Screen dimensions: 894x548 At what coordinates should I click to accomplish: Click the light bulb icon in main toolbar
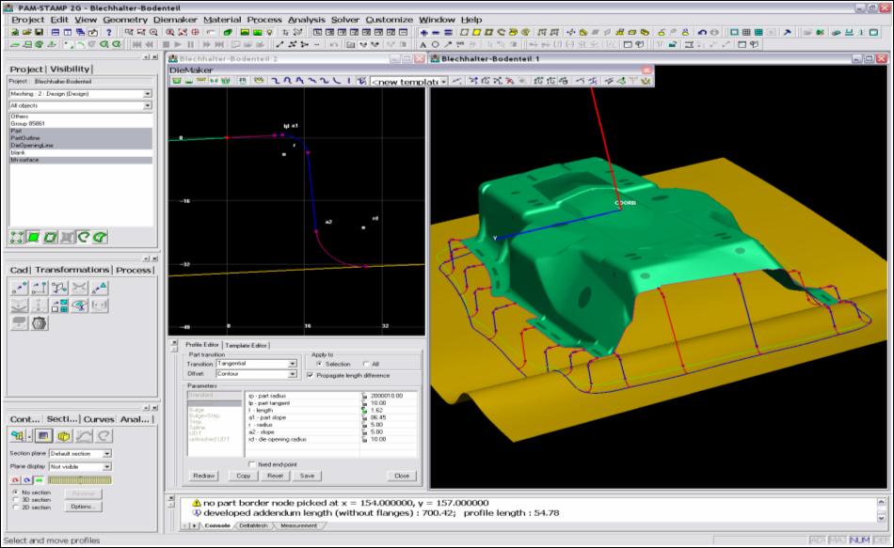click(x=272, y=32)
